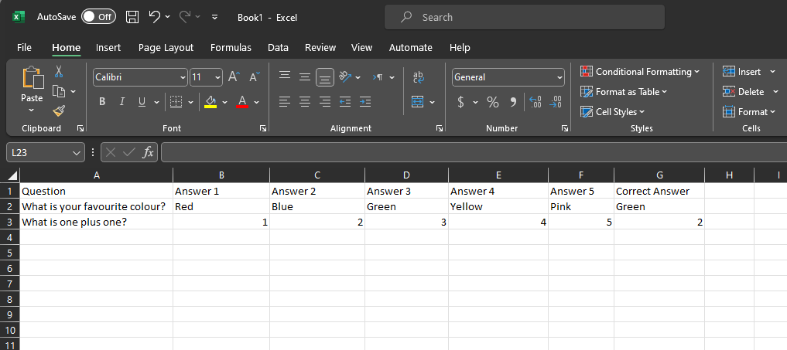This screenshot has height=350, width=787.
Task: Apply Comma Style icon
Action: pyautogui.click(x=513, y=102)
